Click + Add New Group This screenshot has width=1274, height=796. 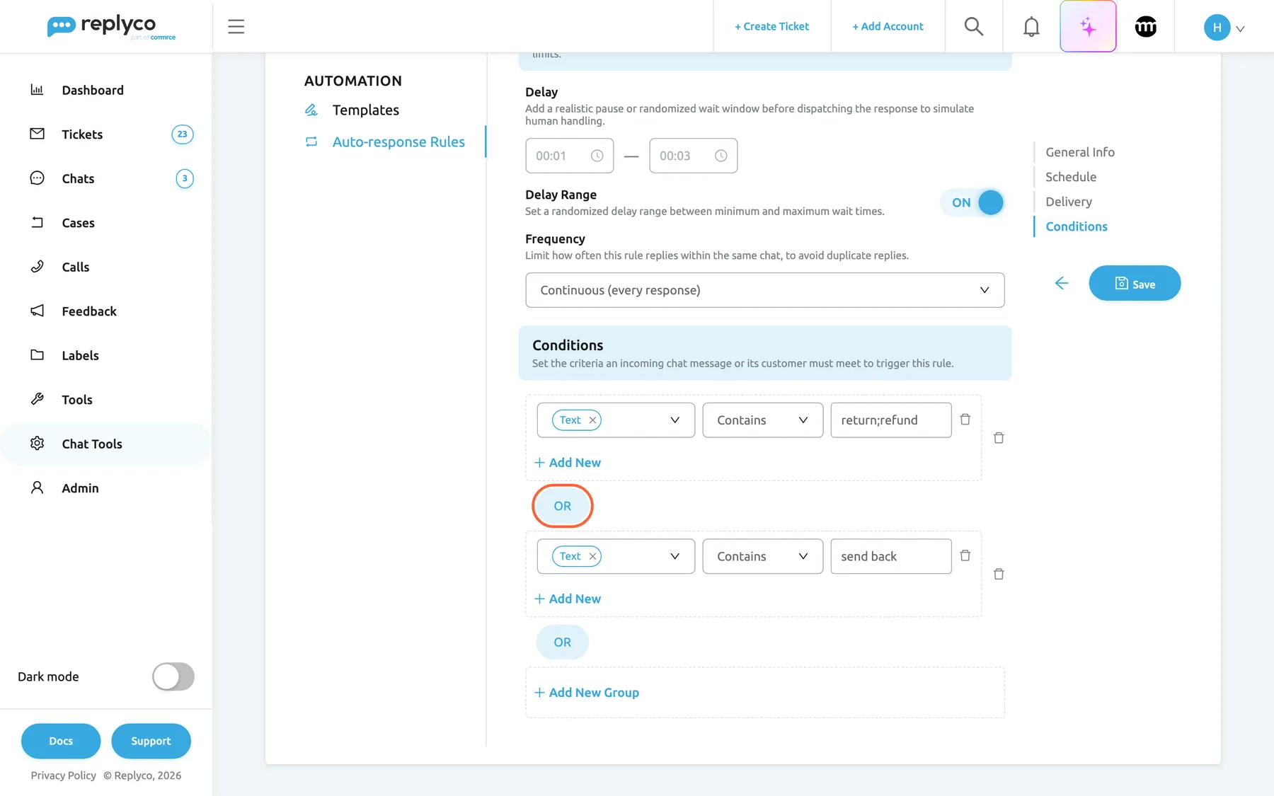click(x=587, y=693)
